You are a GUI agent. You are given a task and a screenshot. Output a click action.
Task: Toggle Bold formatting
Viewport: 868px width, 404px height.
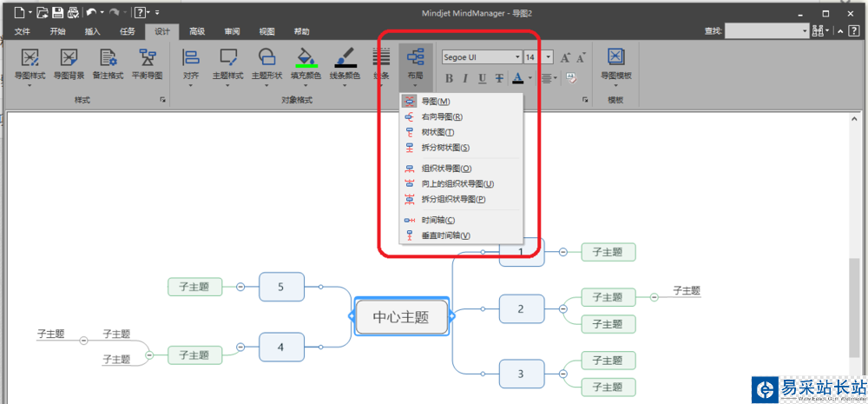coord(449,78)
